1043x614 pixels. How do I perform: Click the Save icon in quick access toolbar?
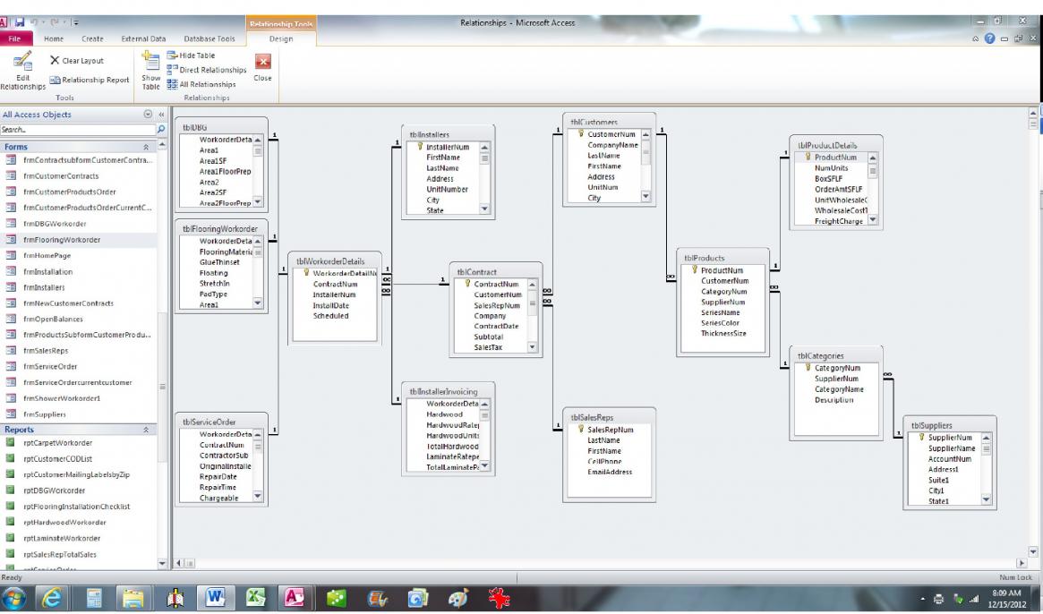point(20,22)
